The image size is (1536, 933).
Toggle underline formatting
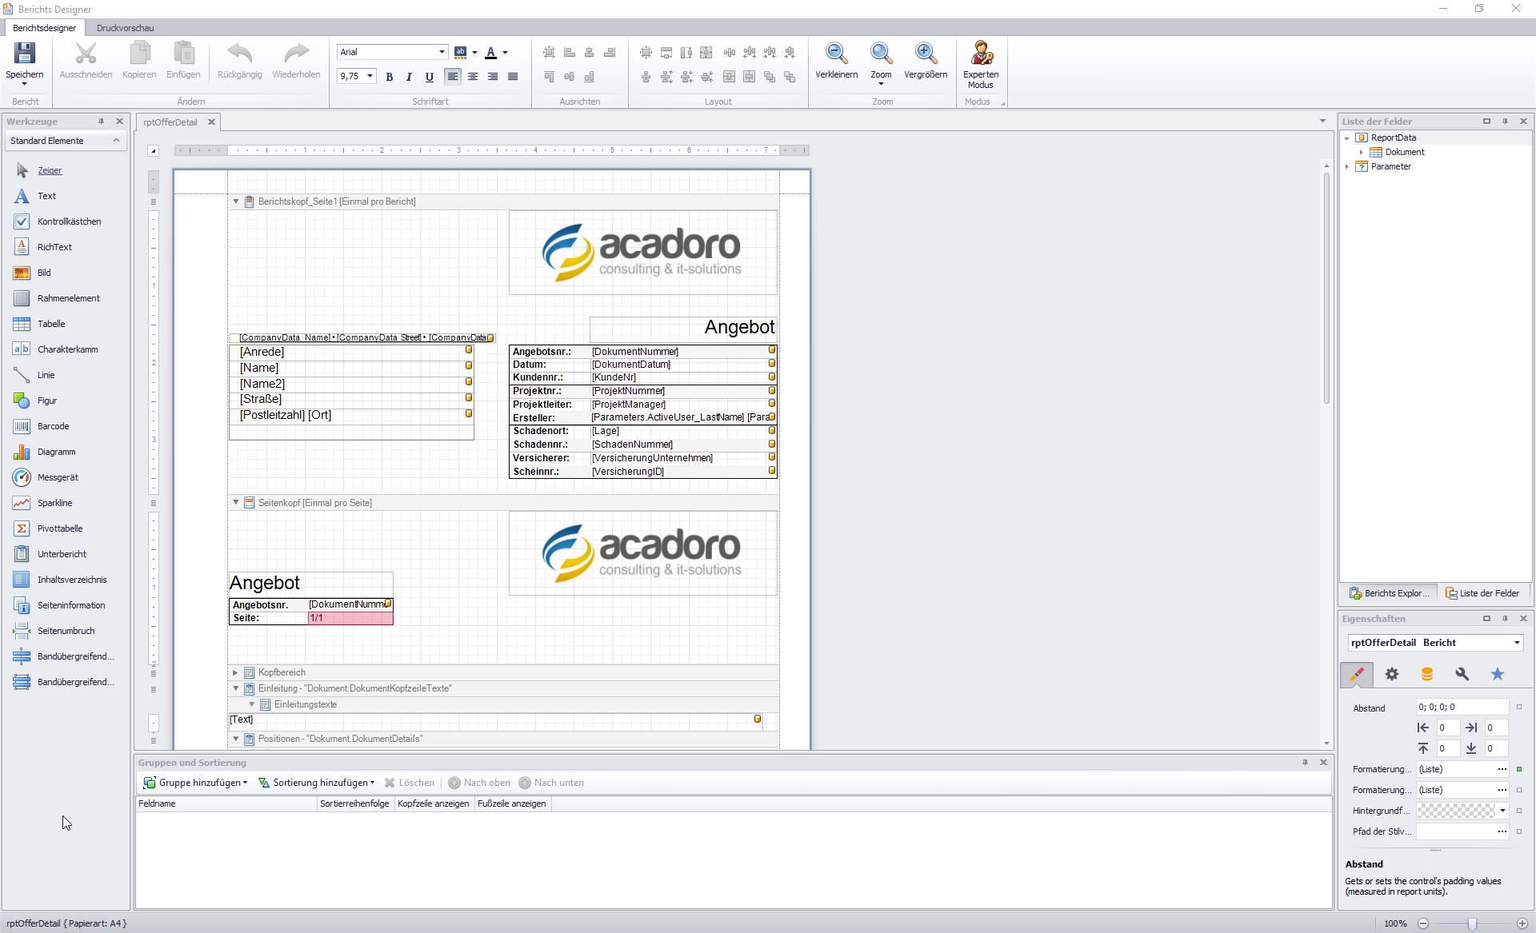(x=430, y=77)
